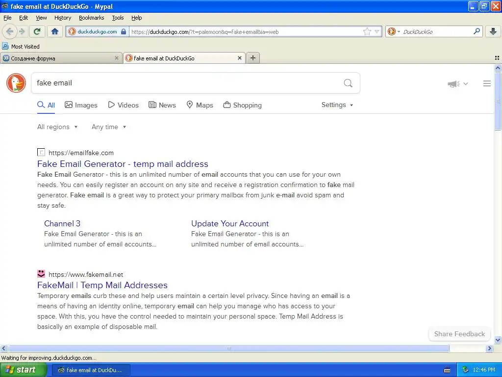502x377 pixels.
Task: Open the Channel 3 sitelink
Action: (x=62, y=223)
